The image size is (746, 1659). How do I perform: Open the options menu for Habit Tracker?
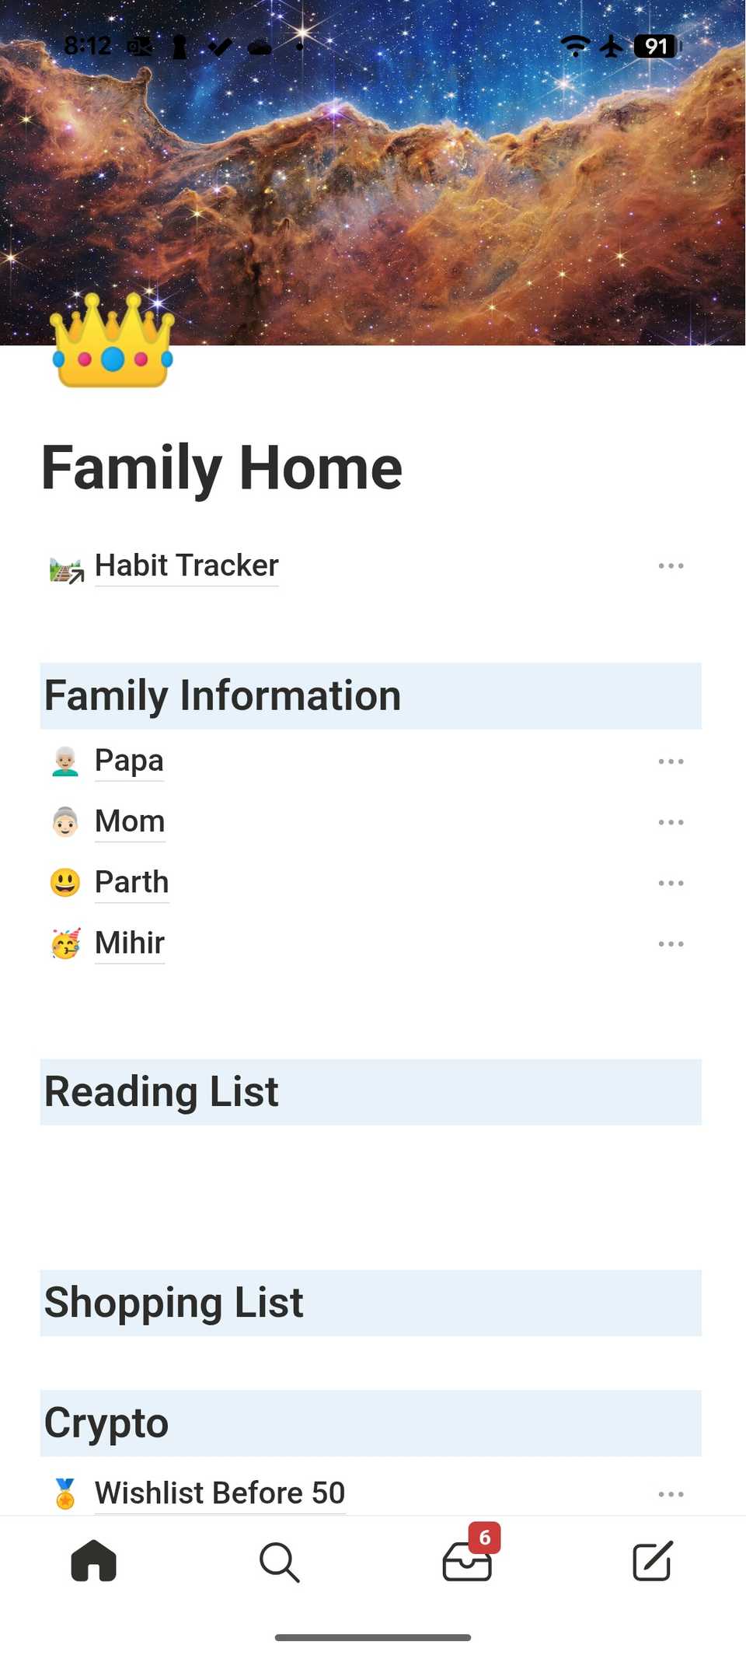[x=671, y=566]
